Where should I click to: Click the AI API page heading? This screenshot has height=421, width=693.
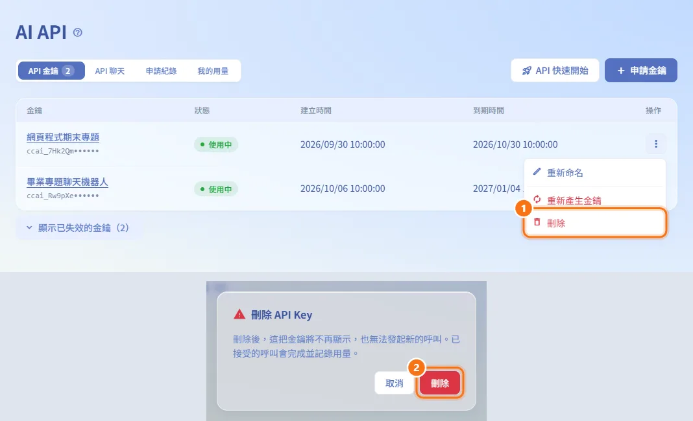(x=41, y=32)
